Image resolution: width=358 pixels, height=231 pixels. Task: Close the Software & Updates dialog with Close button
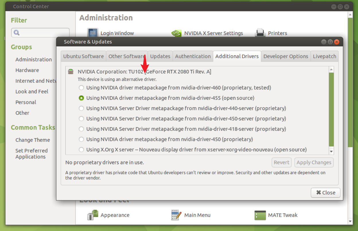[325, 193]
